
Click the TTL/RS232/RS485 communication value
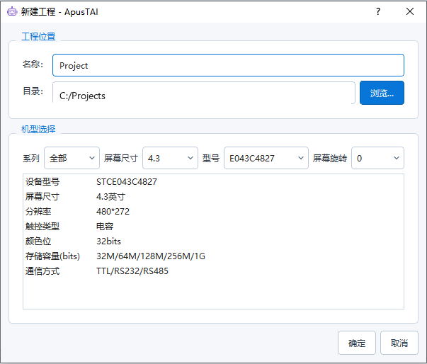click(x=132, y=271)
